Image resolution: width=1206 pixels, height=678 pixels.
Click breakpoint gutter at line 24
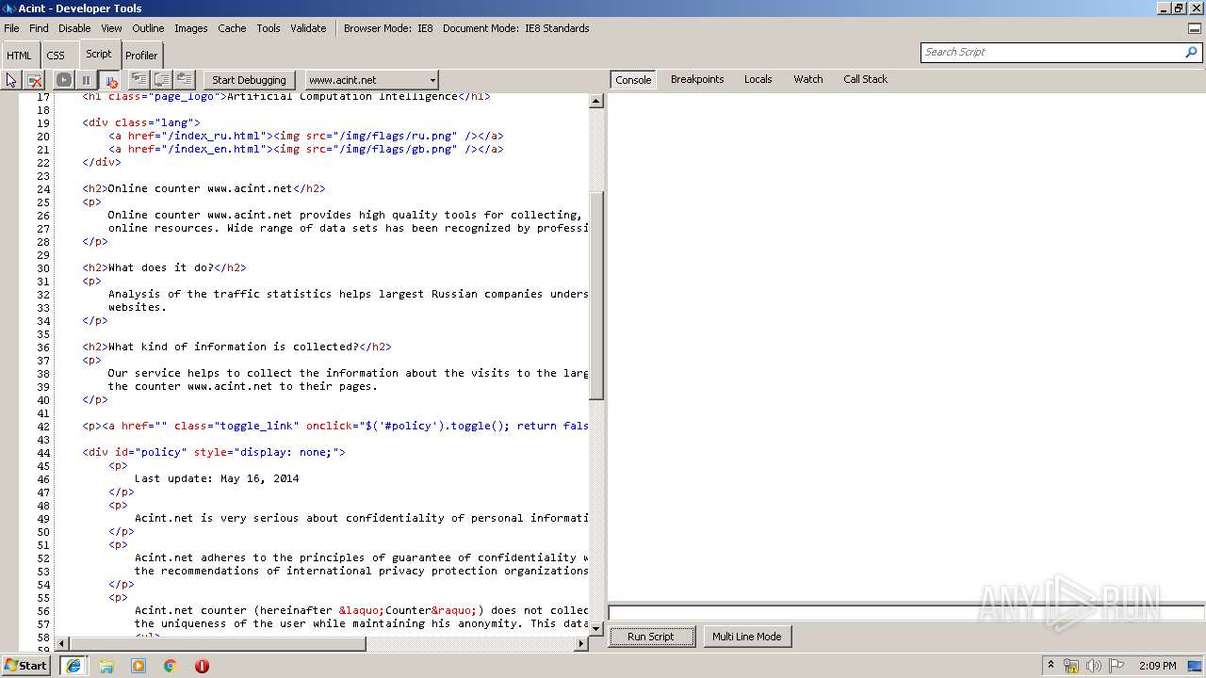pos(9,188)
